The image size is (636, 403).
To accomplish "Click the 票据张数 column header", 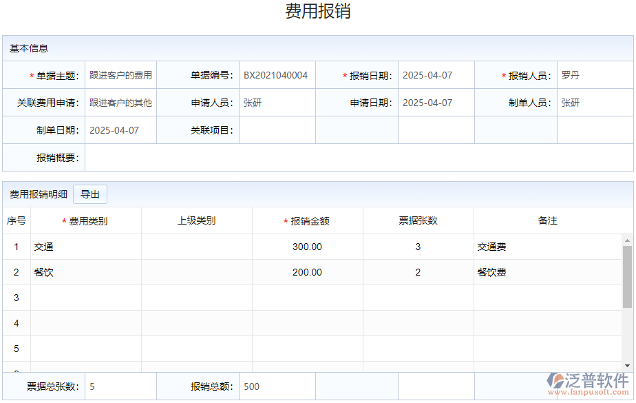I will pos(417,220).
